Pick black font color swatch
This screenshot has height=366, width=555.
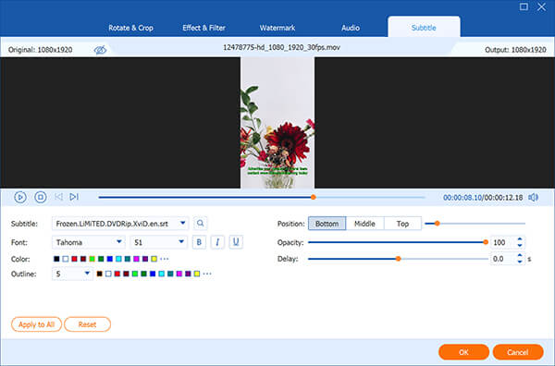56,259
